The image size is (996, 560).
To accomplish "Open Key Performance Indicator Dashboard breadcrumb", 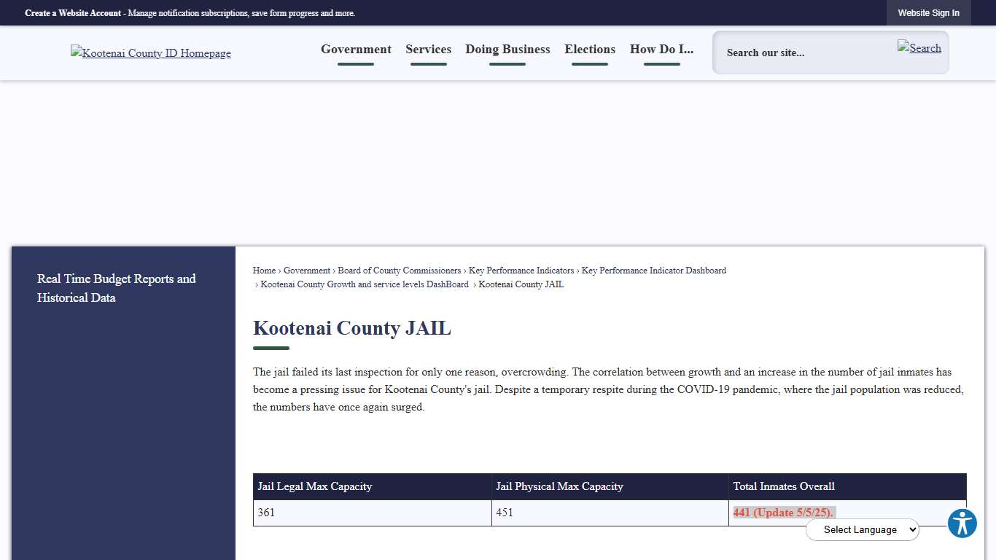I will (653, 271).
